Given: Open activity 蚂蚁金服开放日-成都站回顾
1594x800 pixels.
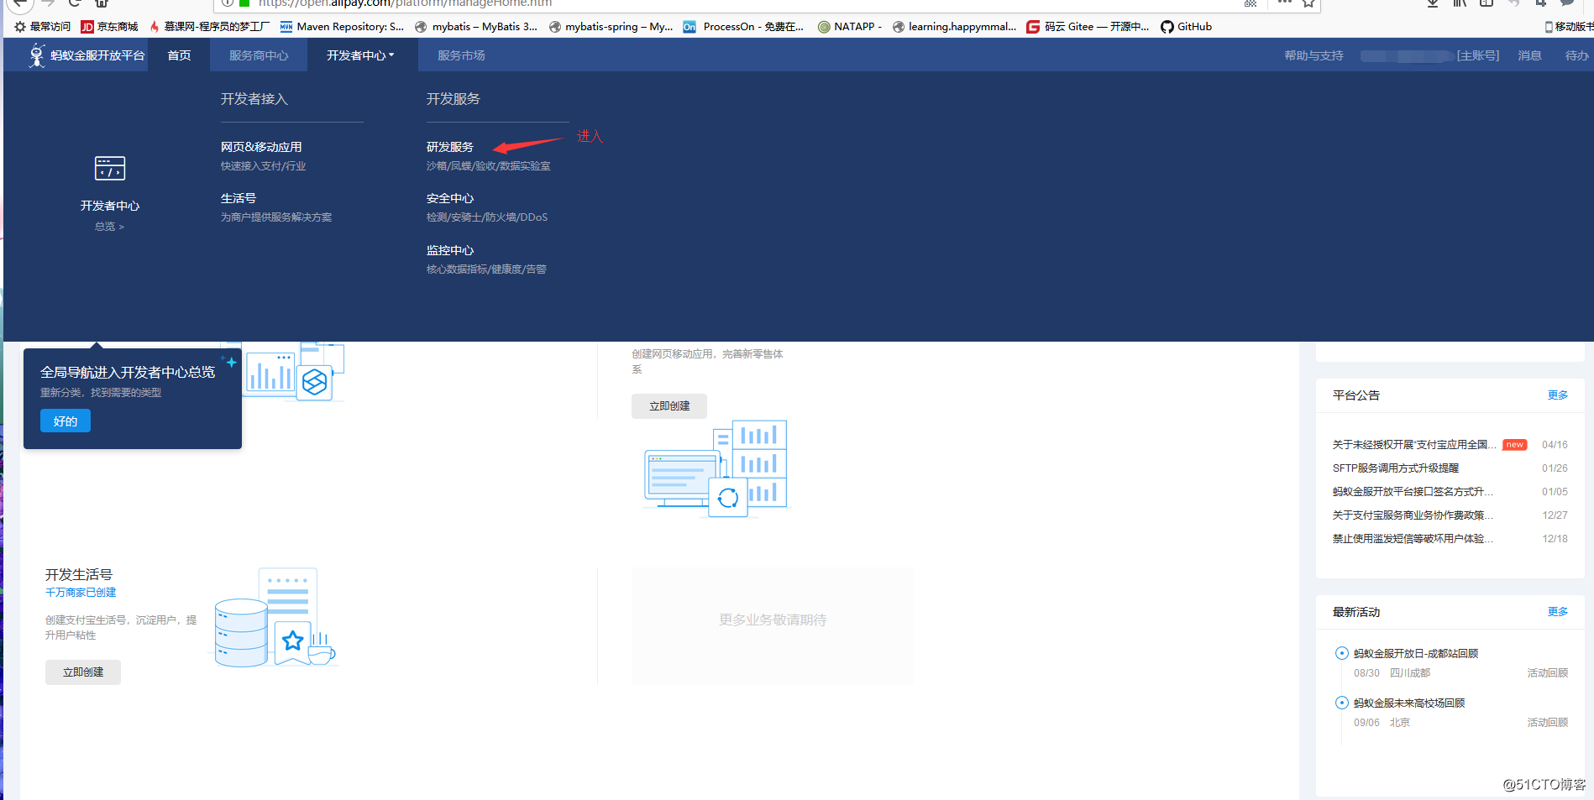Looking at the screenshot, I should point(1416,654).
